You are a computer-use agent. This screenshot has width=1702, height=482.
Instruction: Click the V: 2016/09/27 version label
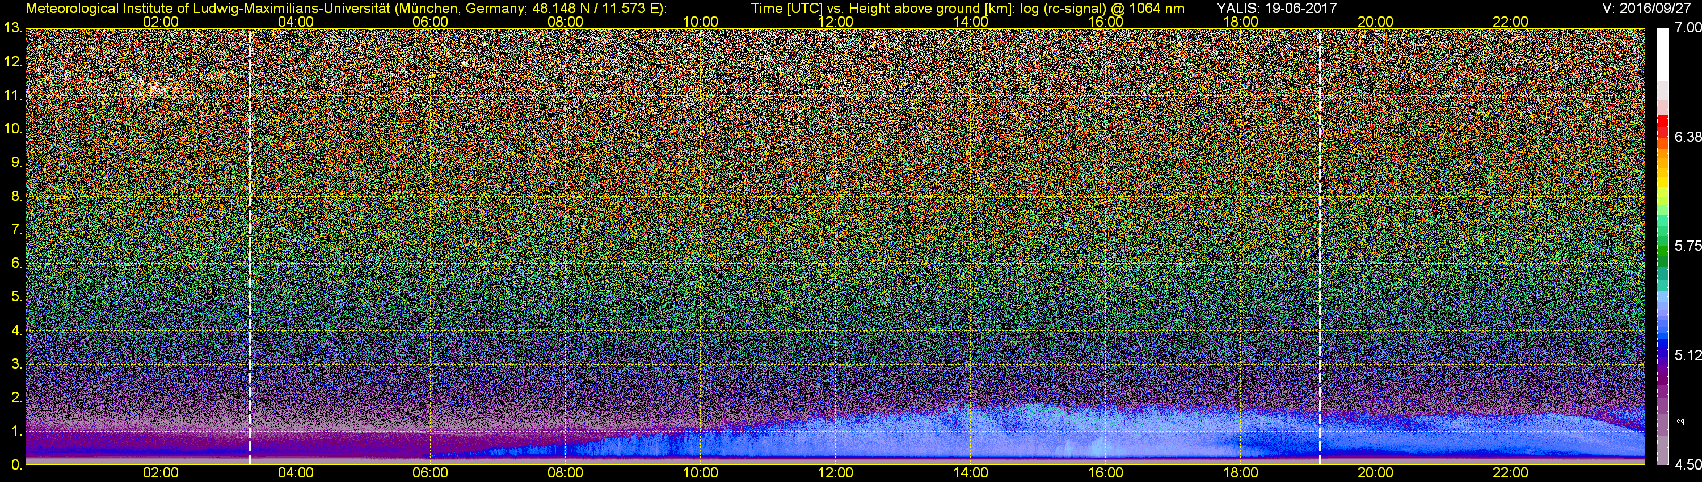(x=1649, y=9)
